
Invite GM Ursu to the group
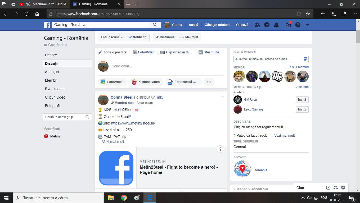[302, 100]
